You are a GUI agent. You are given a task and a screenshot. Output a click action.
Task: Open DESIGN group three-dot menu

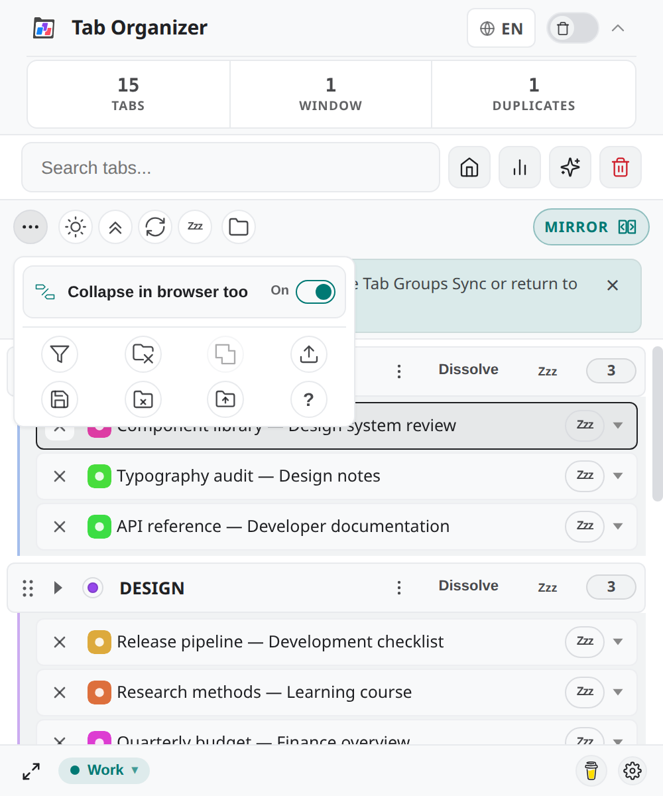point(399,588)
